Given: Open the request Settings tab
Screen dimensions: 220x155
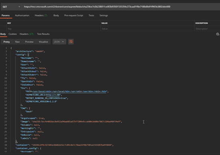Looking at the screenshot, I should [x=104, y=16].
